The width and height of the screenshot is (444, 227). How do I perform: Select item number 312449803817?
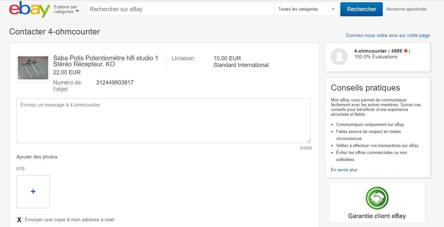pos(115,83)
